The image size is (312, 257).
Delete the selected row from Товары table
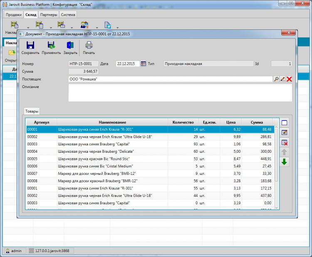click(x=285, y=142)
